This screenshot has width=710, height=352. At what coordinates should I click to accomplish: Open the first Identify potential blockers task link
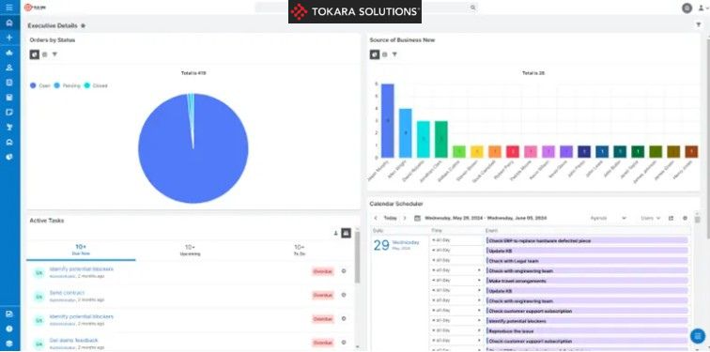tap(82, 268)
